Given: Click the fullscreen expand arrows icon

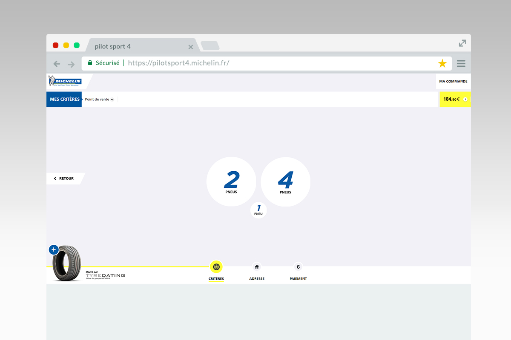Looking at the screenshot, I should tap(462, 43).
